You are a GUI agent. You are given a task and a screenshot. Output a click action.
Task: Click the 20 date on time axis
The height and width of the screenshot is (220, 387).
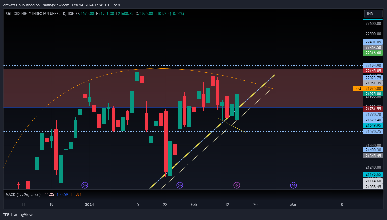[x=255, y=205]
